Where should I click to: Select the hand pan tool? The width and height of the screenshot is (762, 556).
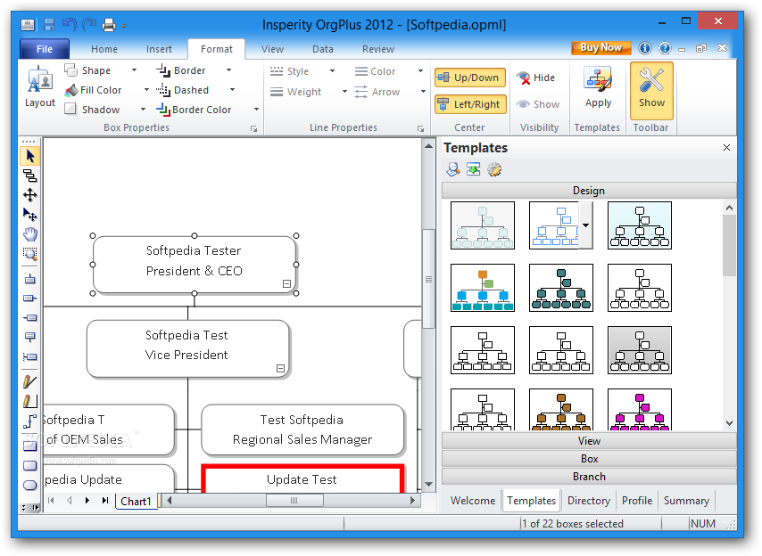30,234
